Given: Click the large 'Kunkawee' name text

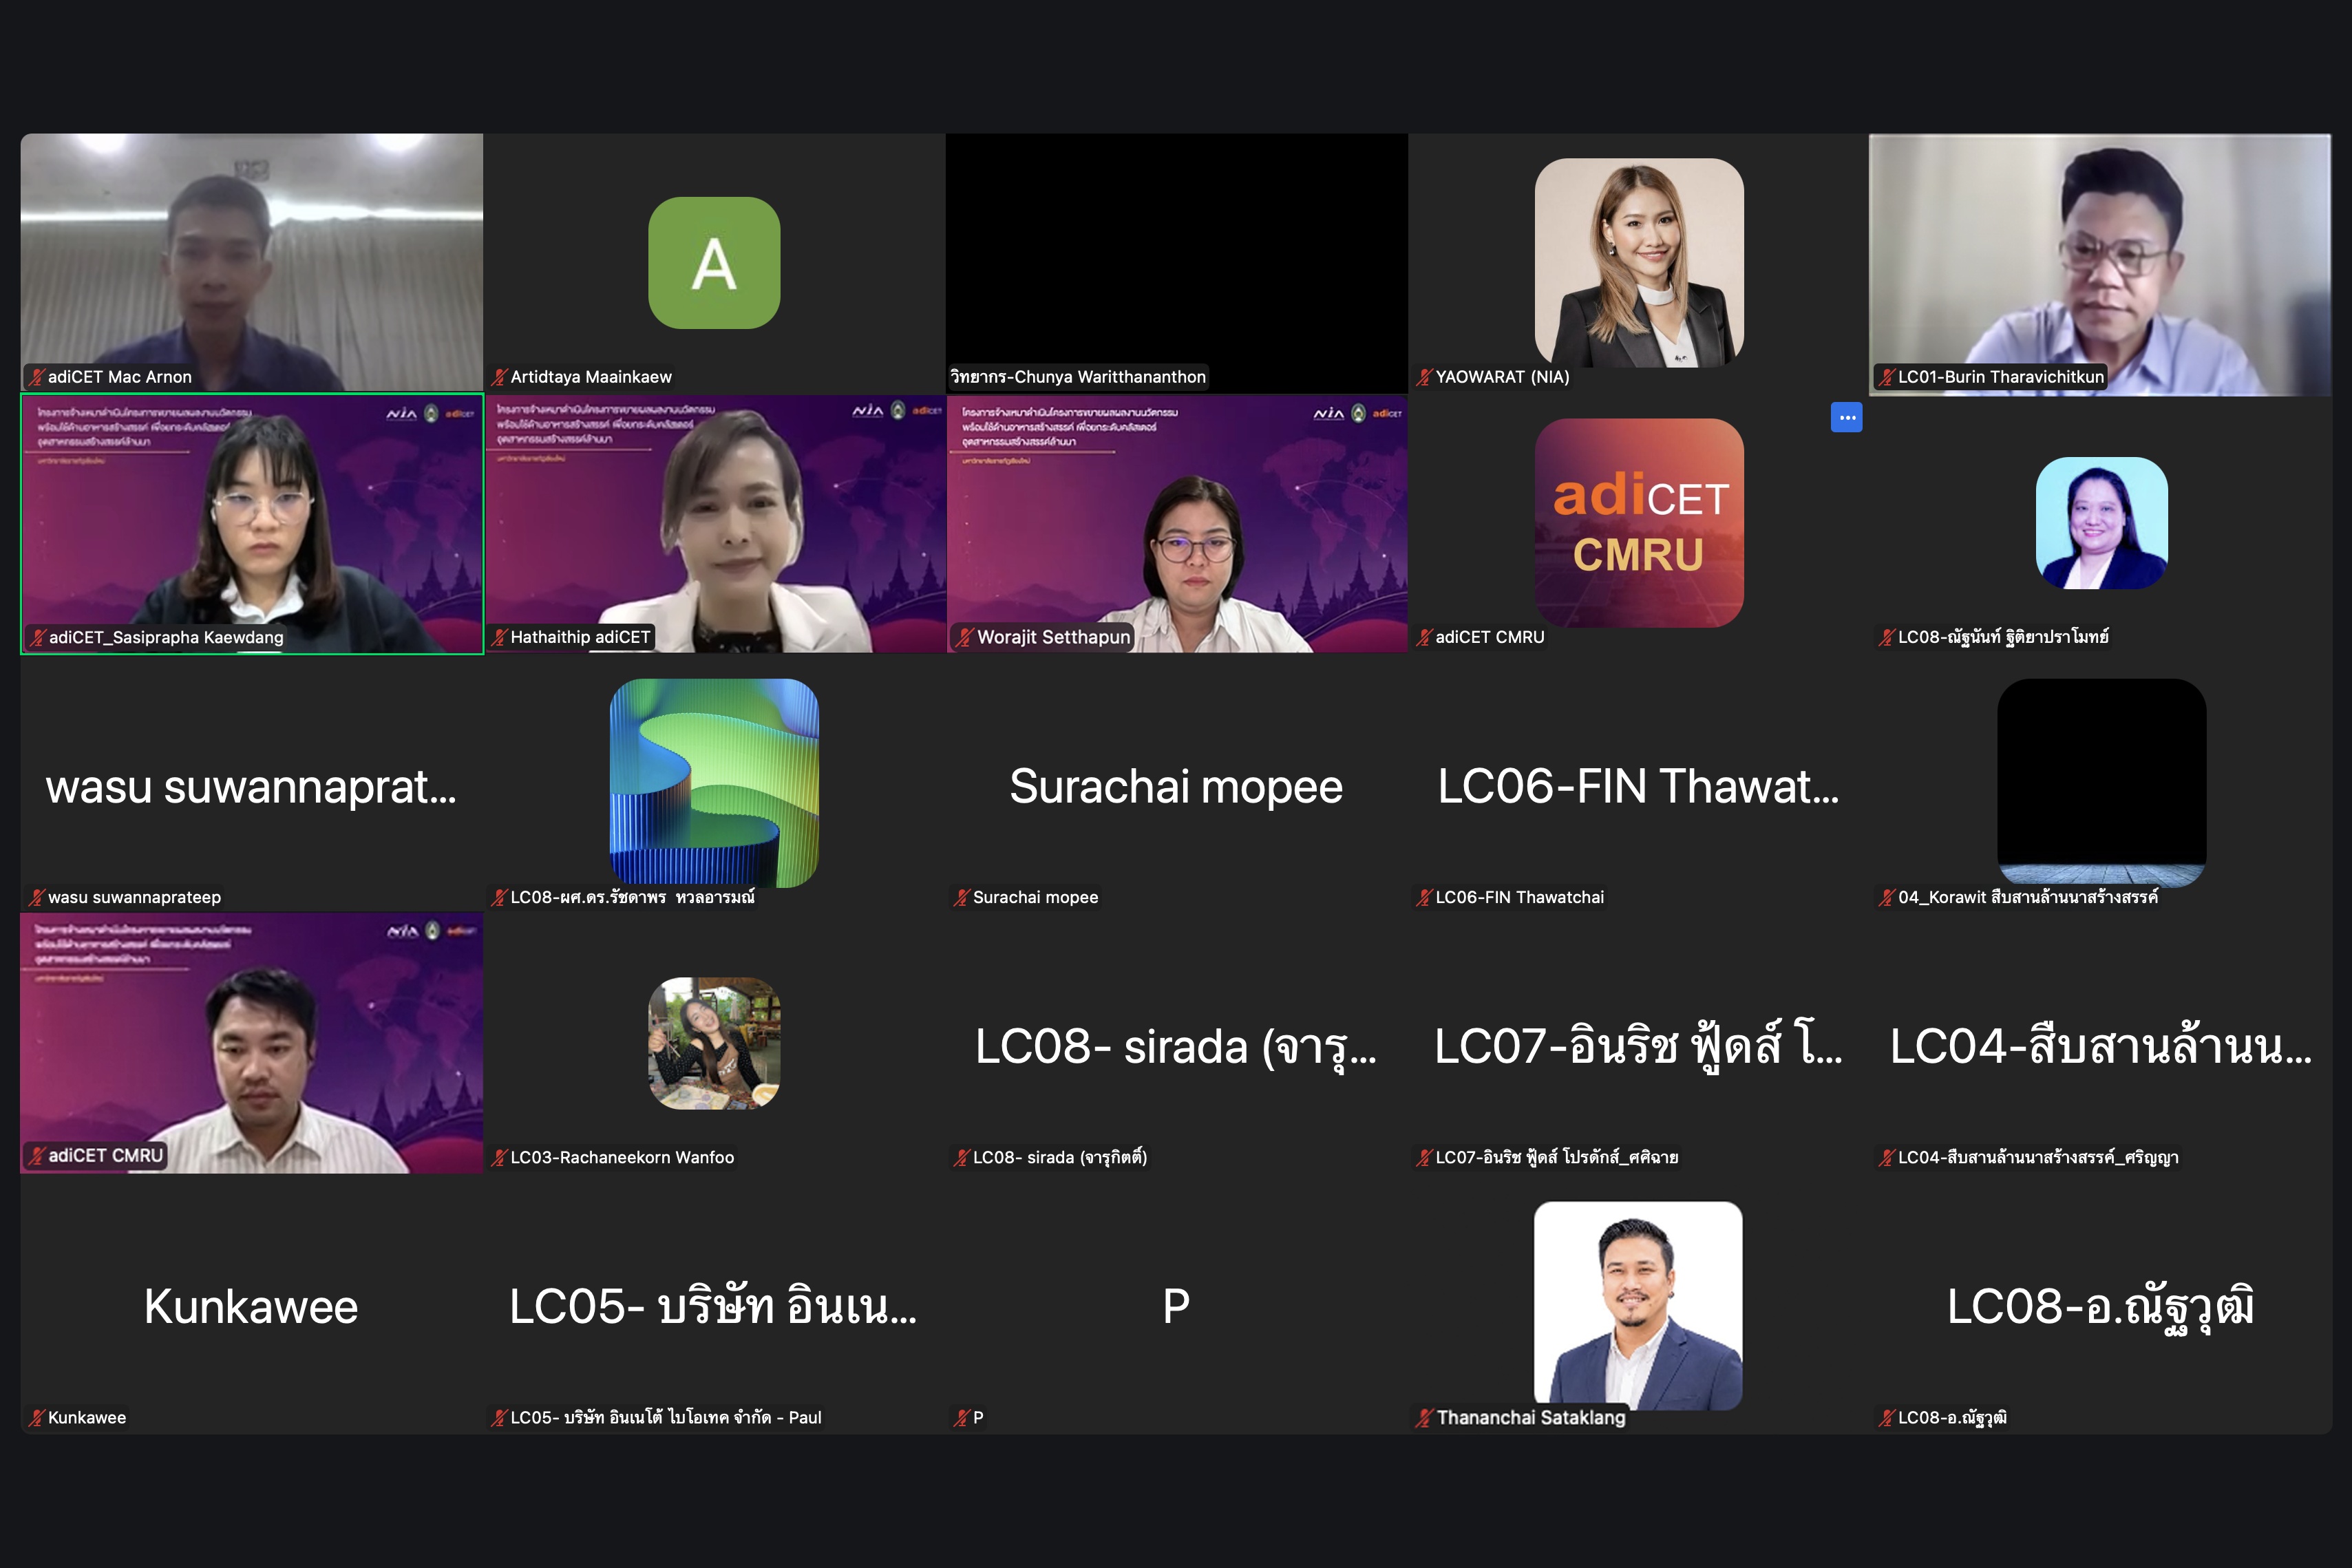Looking at the screenshot, I should point(251,1306).
